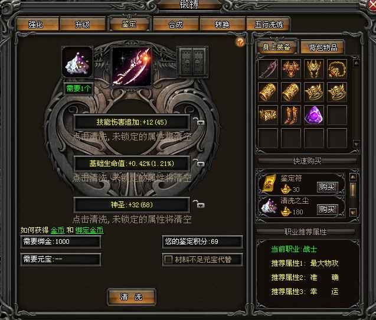The width and height of the screenshot is (376, 320).
Task: Toggle lock for 神圣 attribute
Action: 199,204
